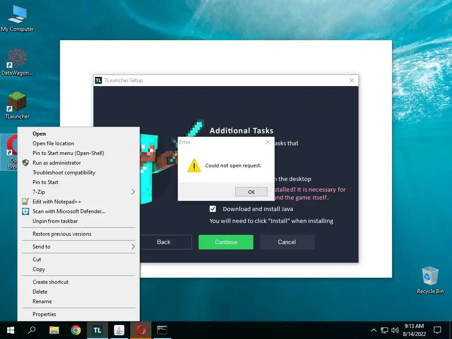This screenshot has height=339, width=452.
Task: Click the green Continue button
Action: [x=226, y=242]
